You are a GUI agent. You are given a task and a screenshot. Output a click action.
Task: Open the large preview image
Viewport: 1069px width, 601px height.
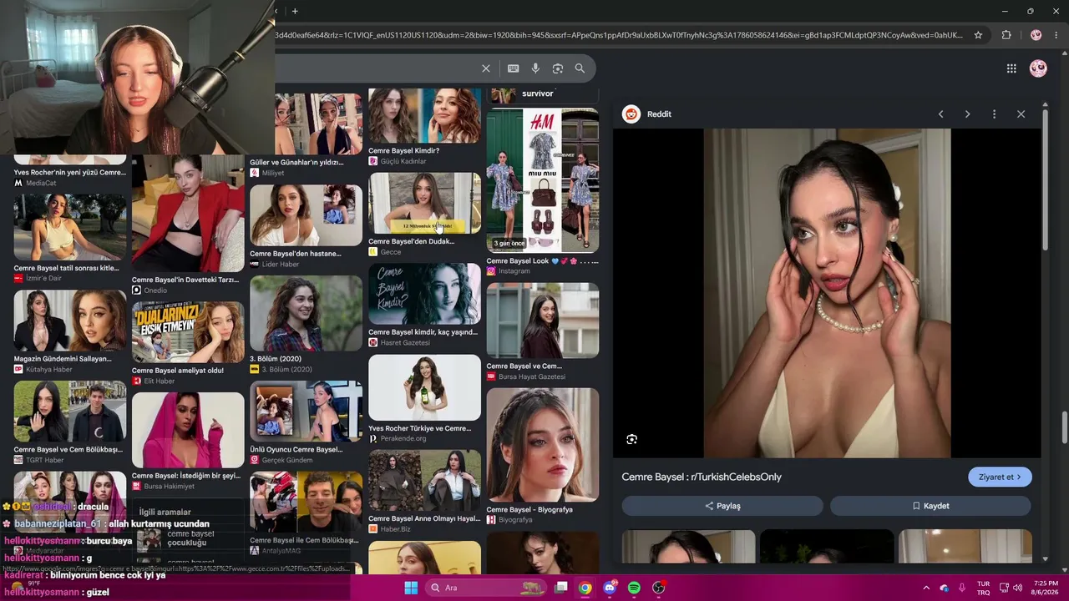click(827, 293)
